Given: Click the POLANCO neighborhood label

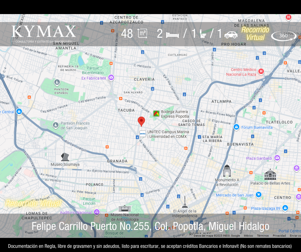Looking at the screenshot, I should pos(94,185).
